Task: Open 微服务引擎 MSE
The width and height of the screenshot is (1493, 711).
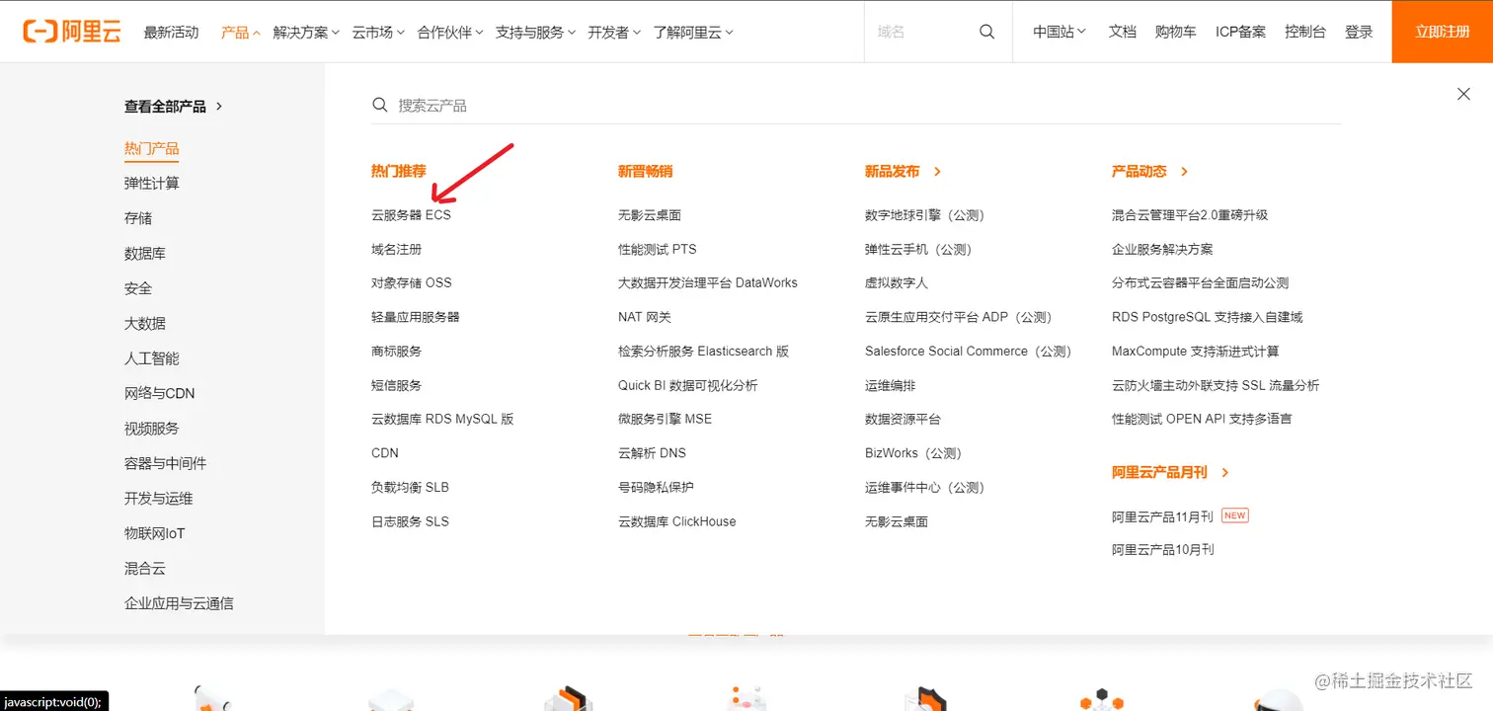Action: coord(665,419)
